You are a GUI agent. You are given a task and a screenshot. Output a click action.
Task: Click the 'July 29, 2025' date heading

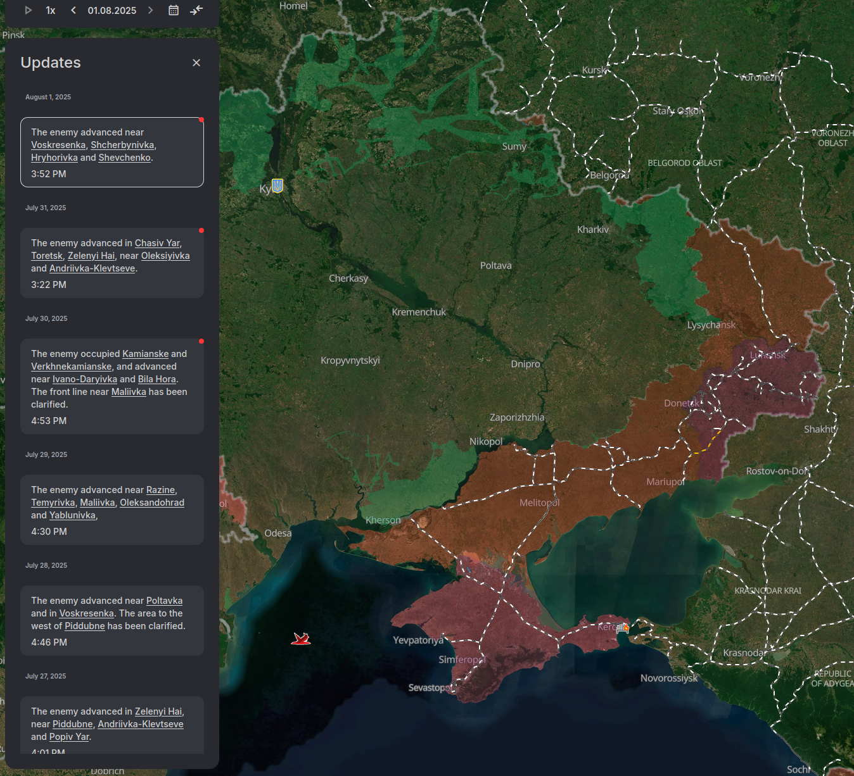click(x=46, y=454)
